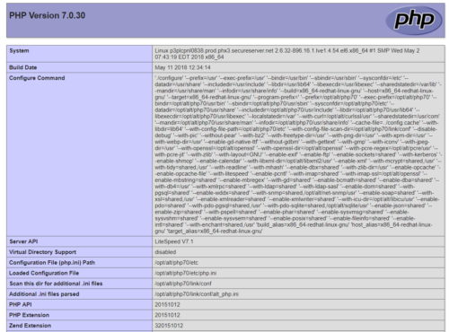Click the 'System' row label
Image resolution: width=449 pixels, height=332 pixels.
pyautogui.click(x=19, y=51)
